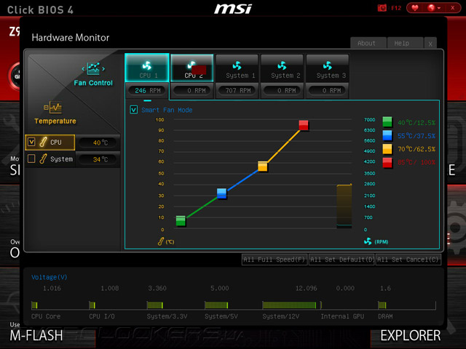Click the fan speed level bar on graph

click(344, 206)
